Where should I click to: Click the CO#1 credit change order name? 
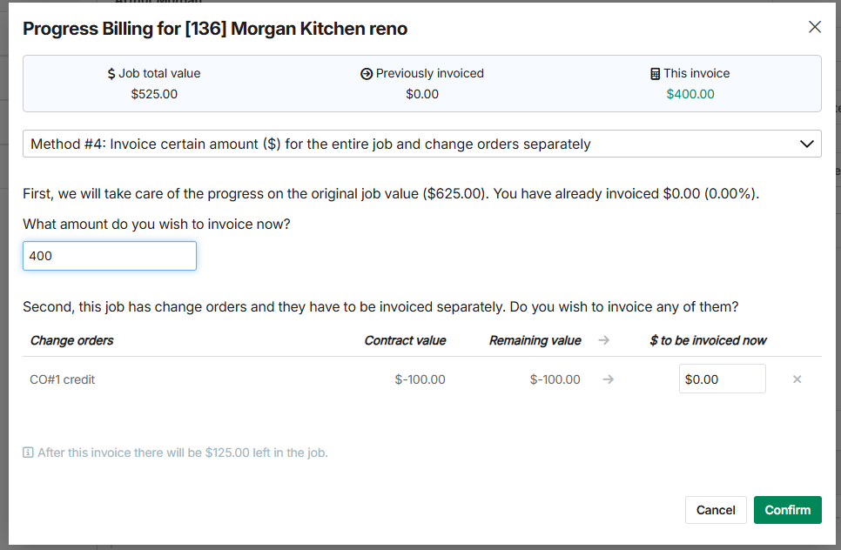(x=63, y=379)
